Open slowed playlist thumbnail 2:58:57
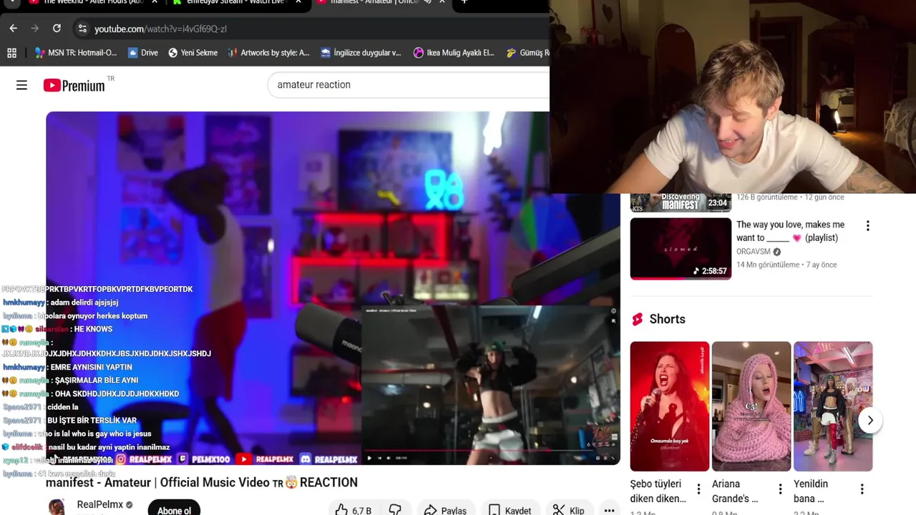 tap(681, 249)
